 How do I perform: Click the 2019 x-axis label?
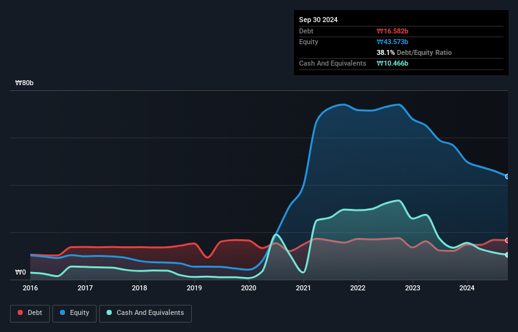(x=194, y=288)
